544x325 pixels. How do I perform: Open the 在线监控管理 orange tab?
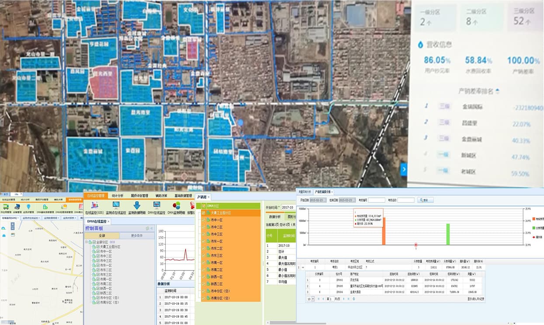coord(95,196)
